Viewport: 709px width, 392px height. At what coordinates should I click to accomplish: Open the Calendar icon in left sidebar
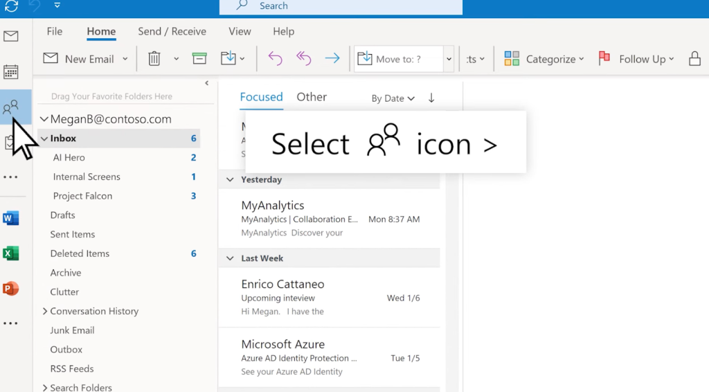11,71
